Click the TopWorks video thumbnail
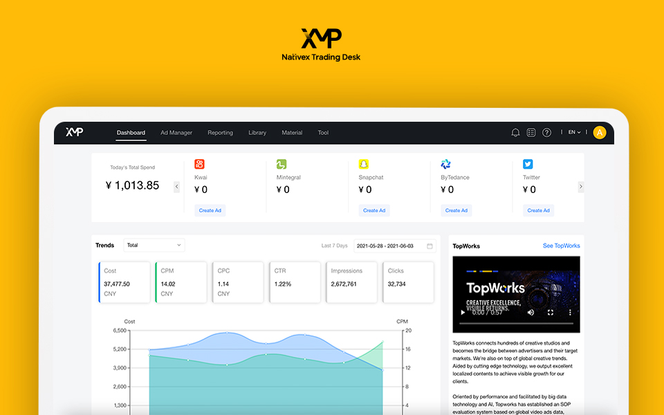The image size is (664, 415). 516,295
